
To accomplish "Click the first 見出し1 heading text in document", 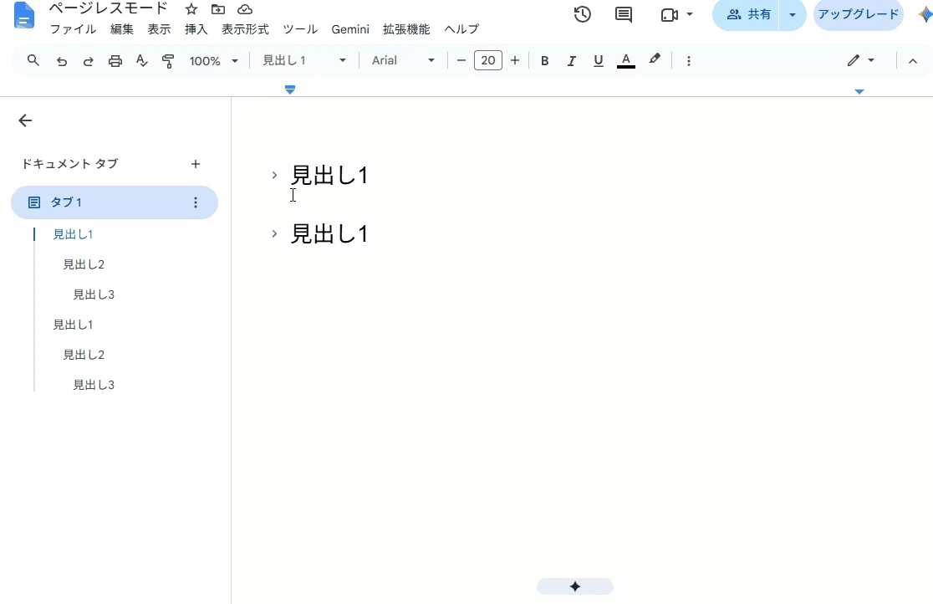I will tap(329, 175).
